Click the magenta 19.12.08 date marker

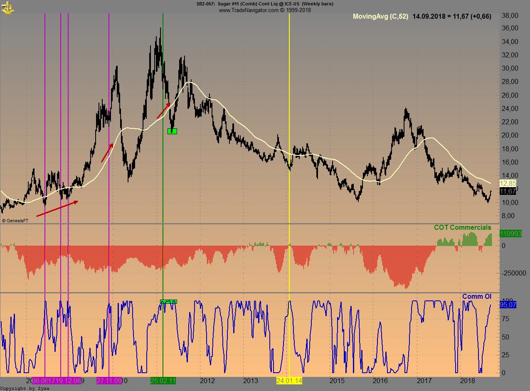pos(69,381)
